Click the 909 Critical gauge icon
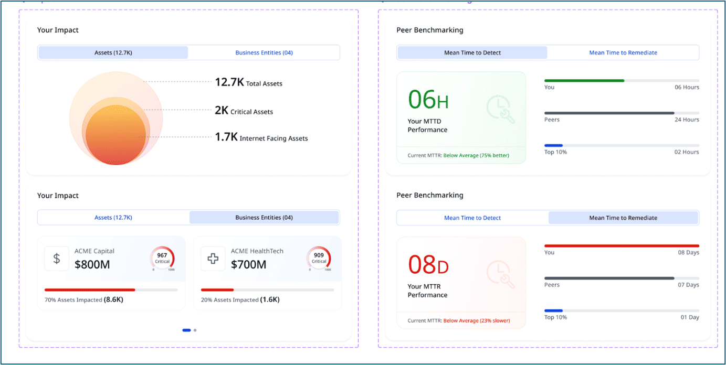Viewport: 726px width, 365px height. (x=319, y=259)
